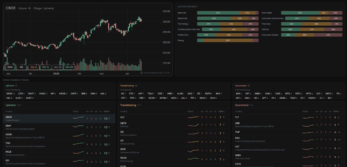Click the Communication Services sector label
The width and height of the screenshot is (347, 167).
tap(189, 29)
